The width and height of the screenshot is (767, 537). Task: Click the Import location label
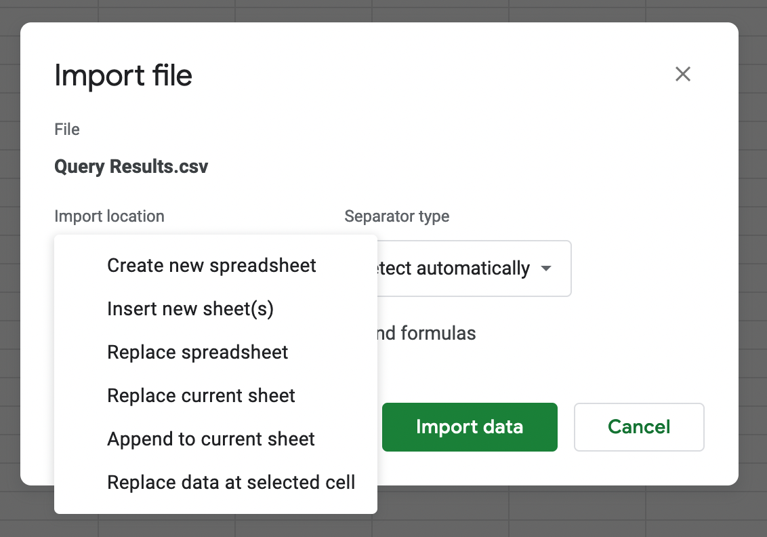pos(109,216)
